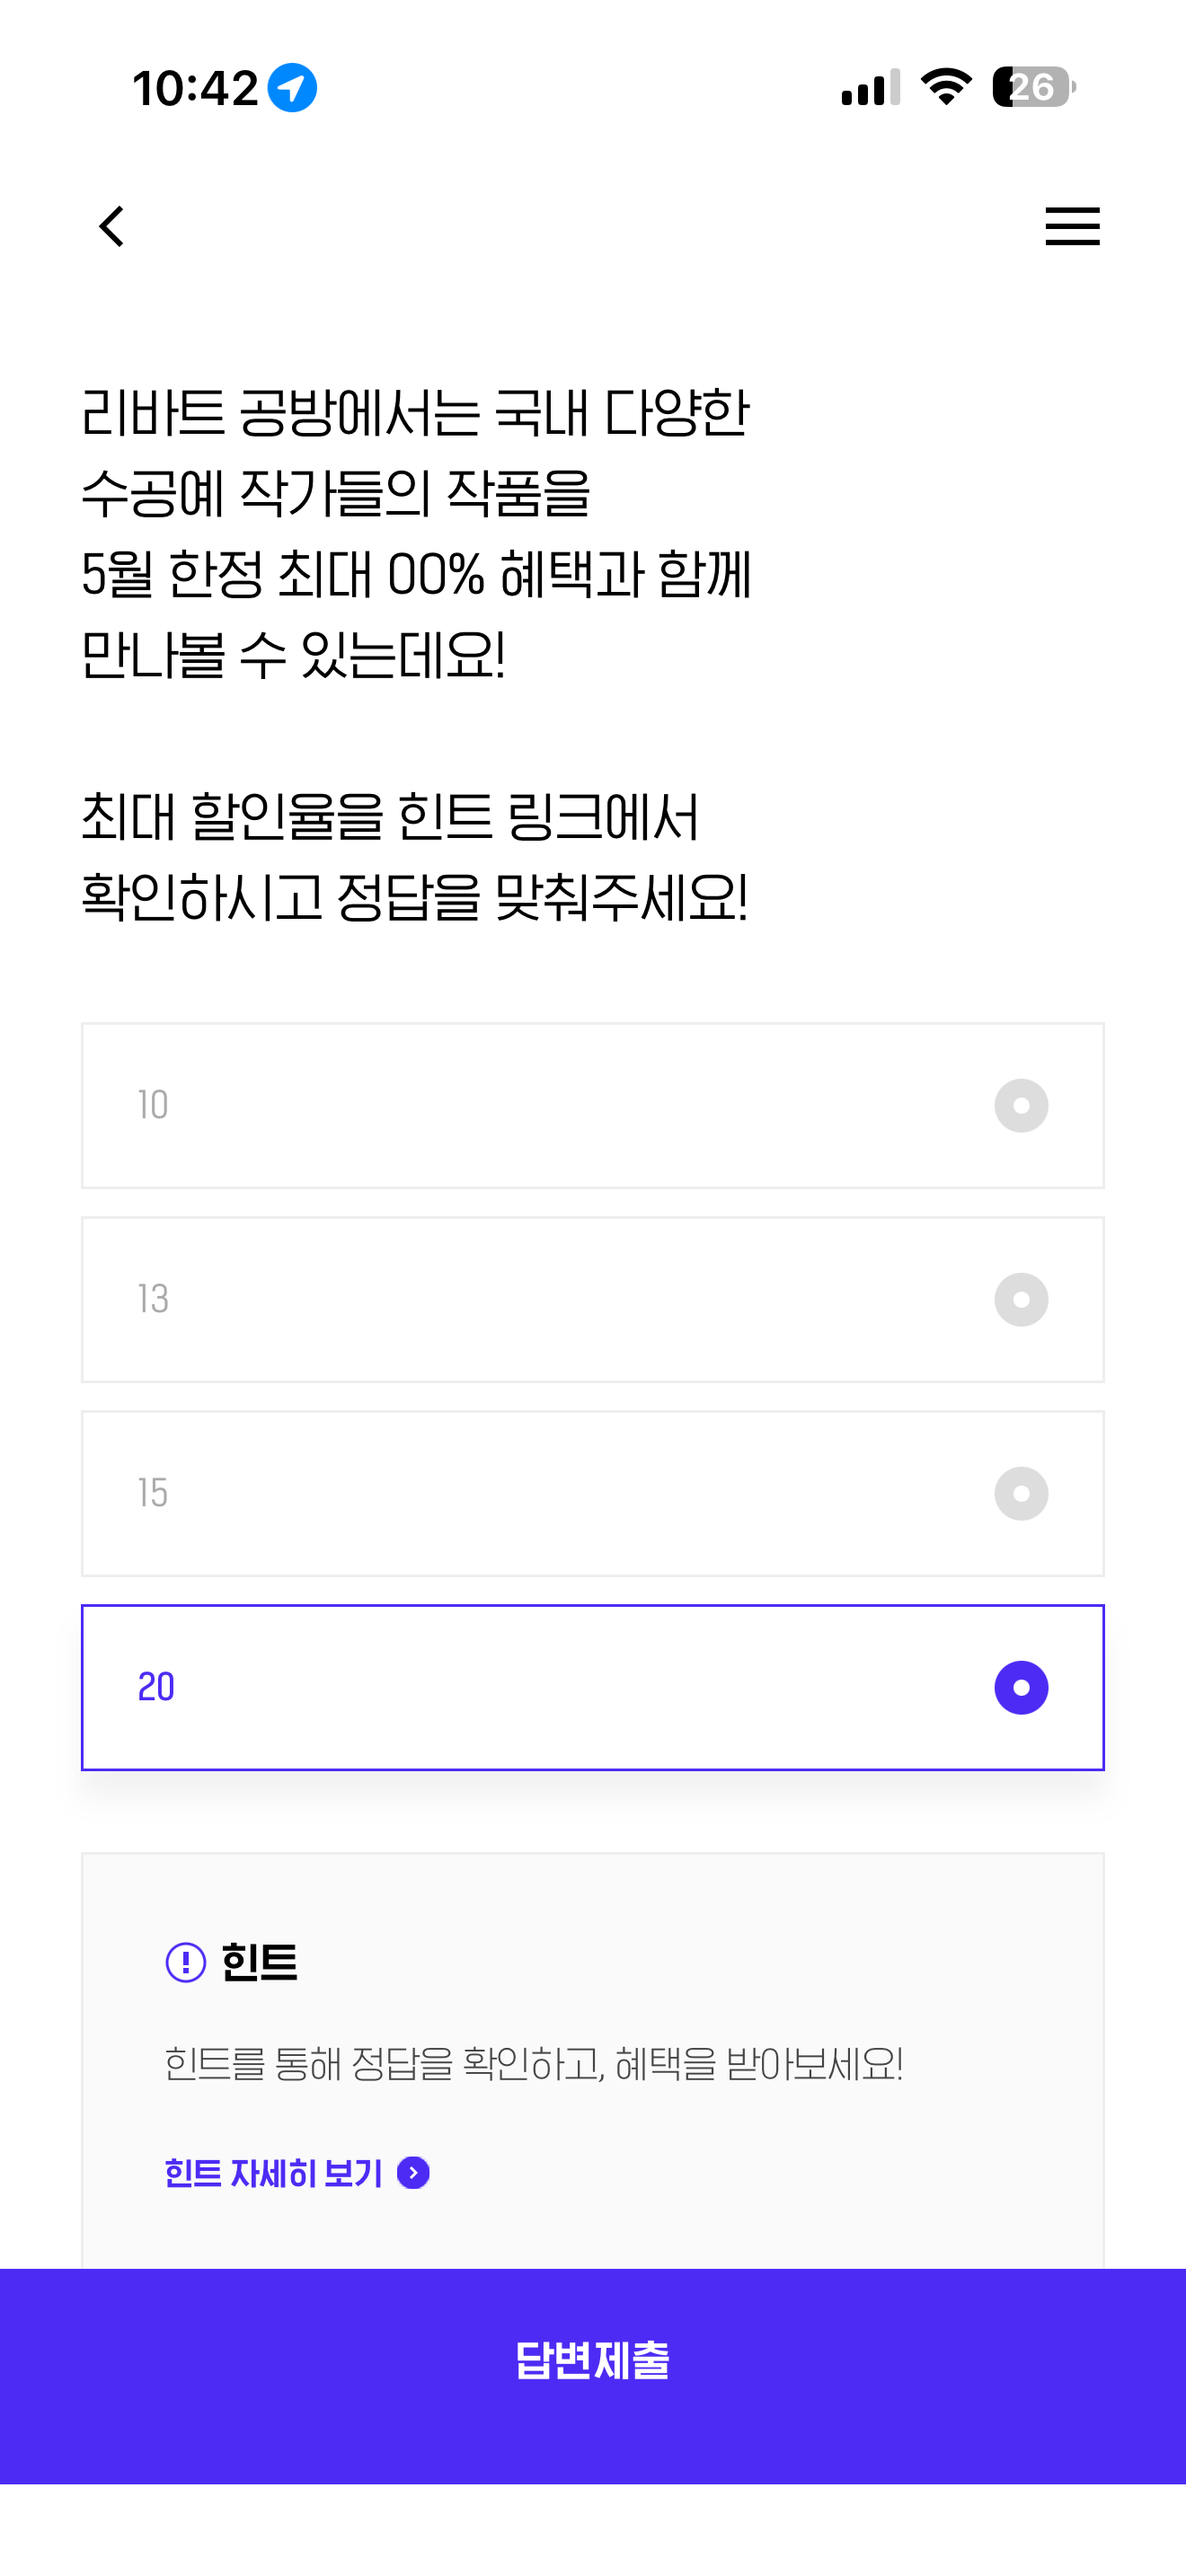Choose the answer option row labeled 10
1186x2576 pixels.
(x=593, y=1106)
